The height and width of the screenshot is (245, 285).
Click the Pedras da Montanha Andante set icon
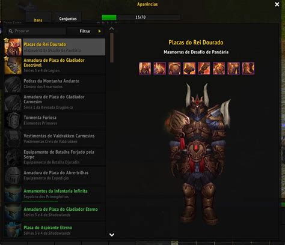[13, 84]
